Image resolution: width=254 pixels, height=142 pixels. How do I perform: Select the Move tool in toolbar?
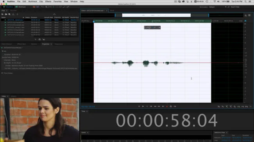[43, 7]
